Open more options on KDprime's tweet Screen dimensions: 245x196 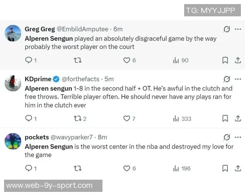click(x=238, y=79)
